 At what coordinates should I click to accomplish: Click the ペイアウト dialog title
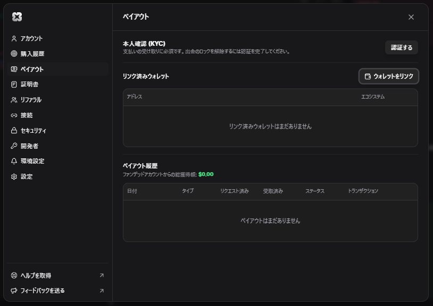[136, 17]
